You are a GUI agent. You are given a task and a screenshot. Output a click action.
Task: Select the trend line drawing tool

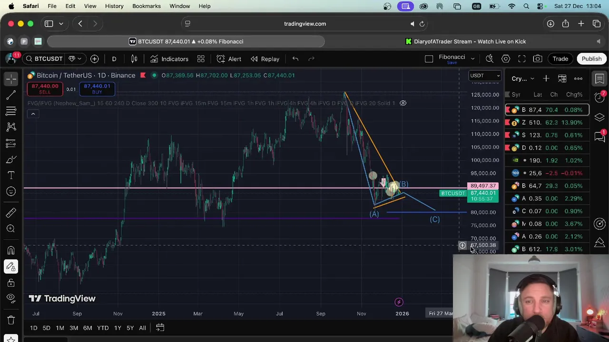pyautogui.click(x=11, y=95)
